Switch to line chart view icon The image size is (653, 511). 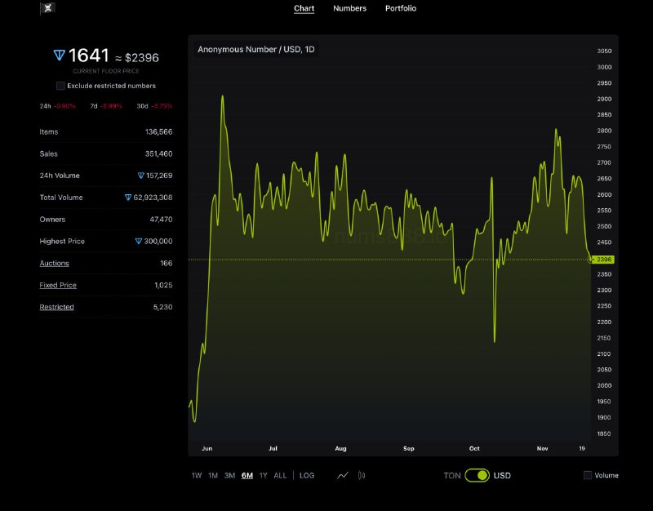click(x=343, y=475)
